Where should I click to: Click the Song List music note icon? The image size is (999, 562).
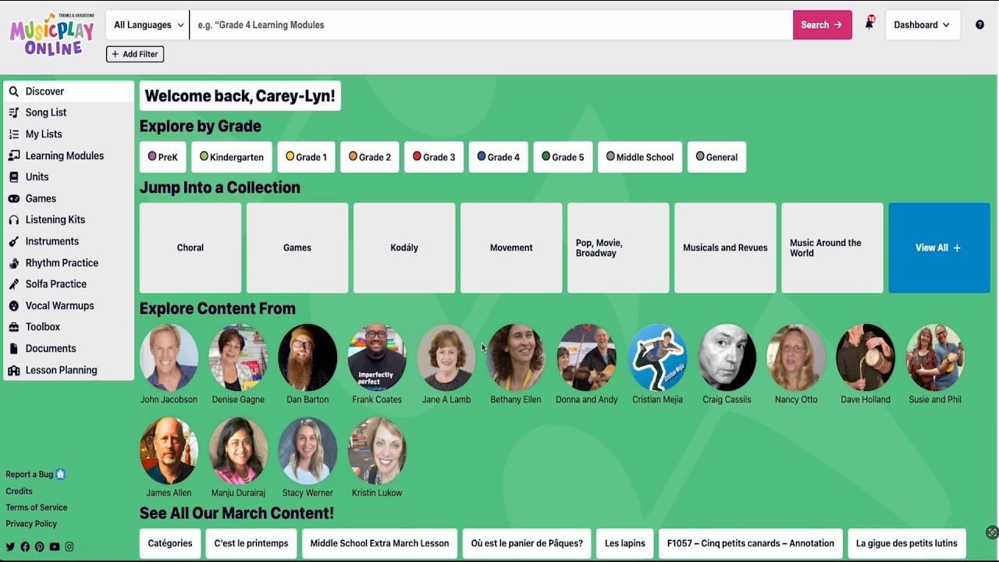[13, 112]
